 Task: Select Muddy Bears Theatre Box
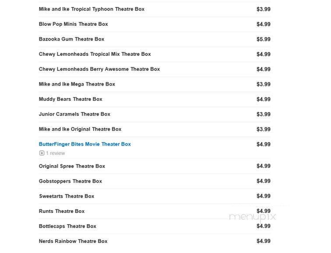tap(70, 99)
